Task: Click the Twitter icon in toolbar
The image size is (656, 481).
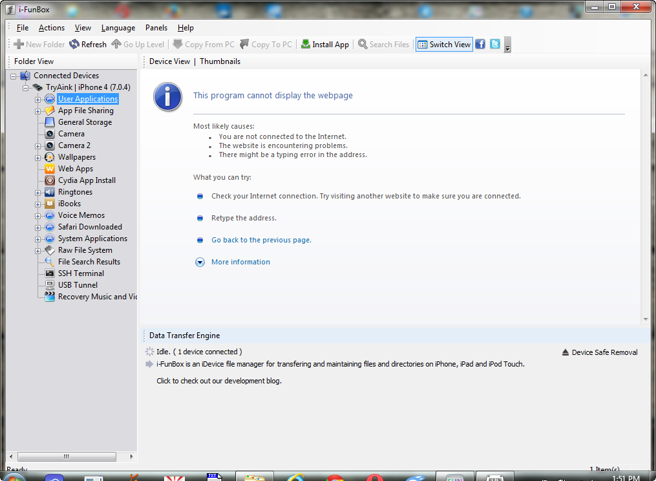Action: click(x=494, y=45)
